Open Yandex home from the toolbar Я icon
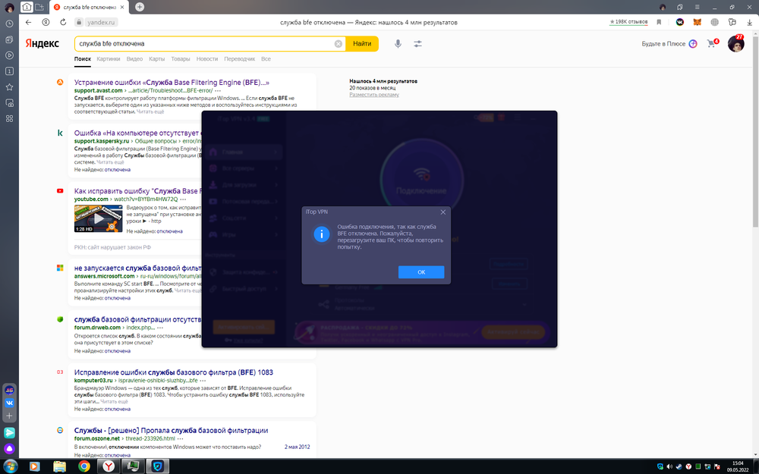This screenshot has height=474, width=759. tap(46, 22)
